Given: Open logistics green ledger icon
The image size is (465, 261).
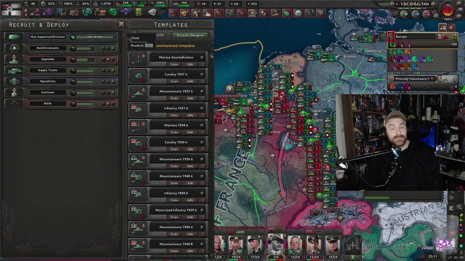Looking at the screenshot, I should (139, 13).
